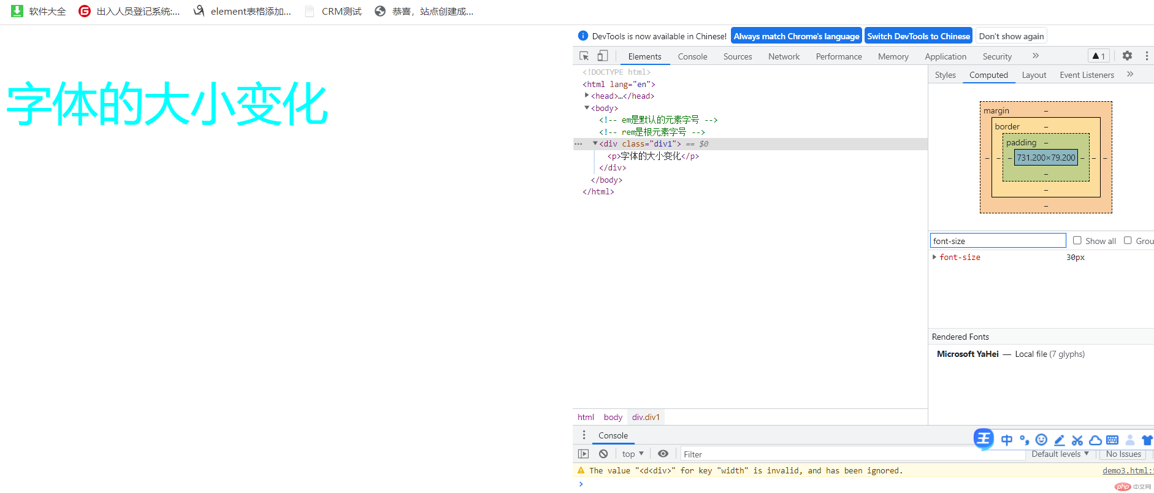Click the user account icon in input toolbar

1129,440
